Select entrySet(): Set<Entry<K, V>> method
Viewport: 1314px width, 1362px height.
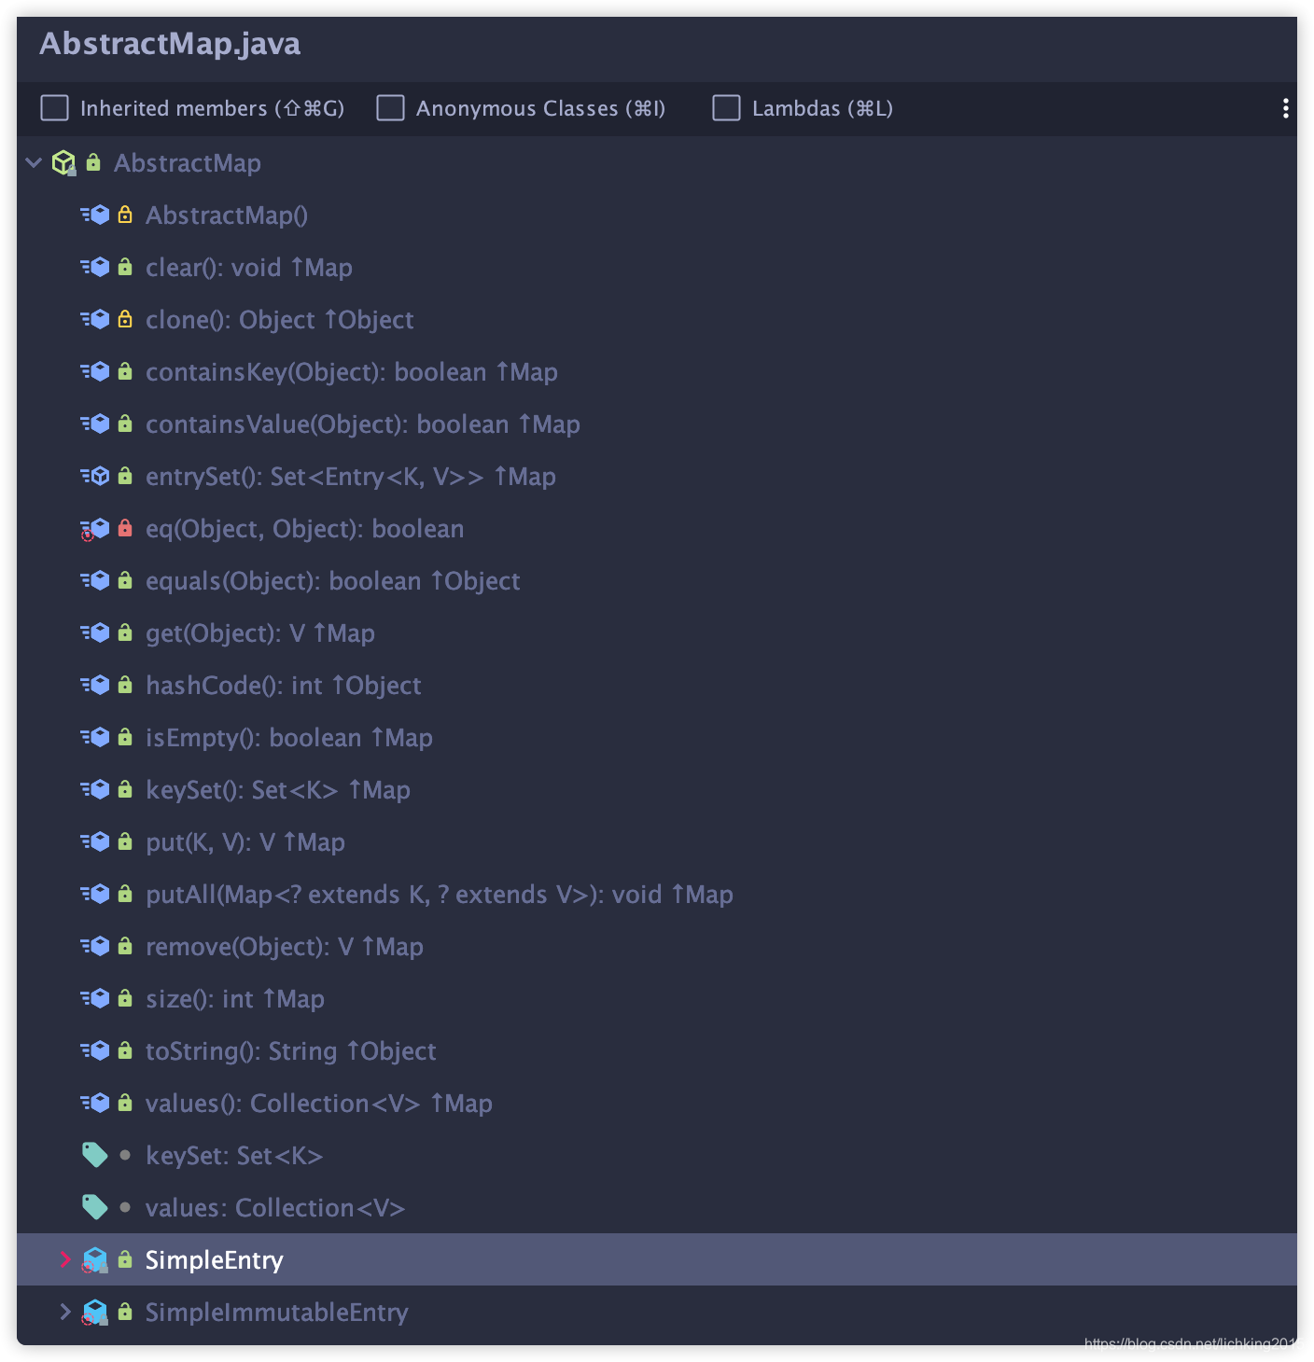351,477
